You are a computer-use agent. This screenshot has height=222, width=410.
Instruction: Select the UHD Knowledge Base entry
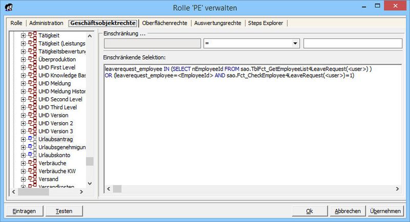(x=62, y=75)
